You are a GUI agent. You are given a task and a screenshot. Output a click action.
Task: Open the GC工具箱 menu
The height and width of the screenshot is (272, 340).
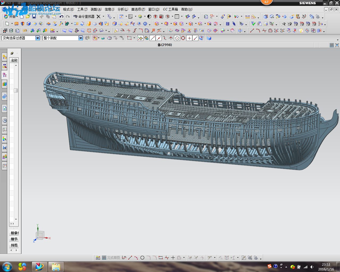[x=170, y=9]
